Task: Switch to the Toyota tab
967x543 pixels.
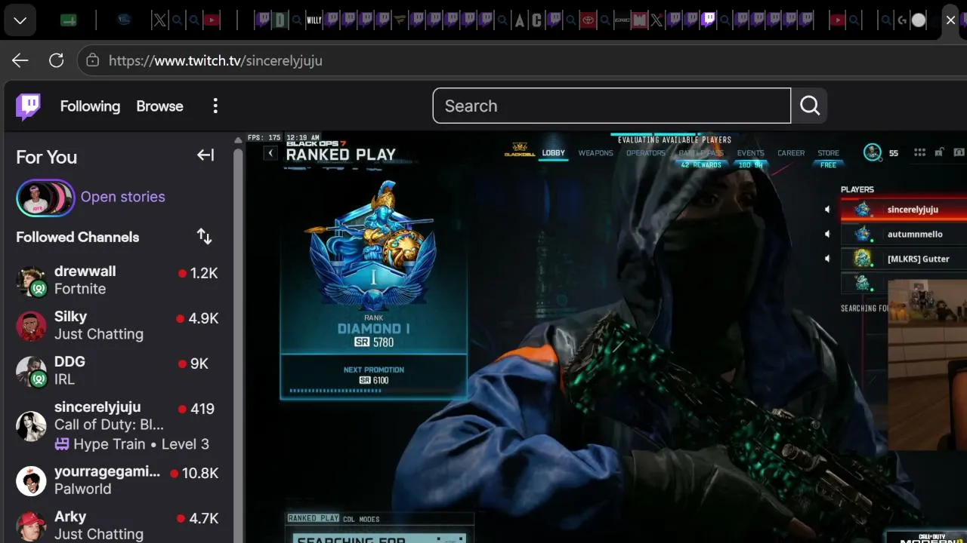Action: 588,20
